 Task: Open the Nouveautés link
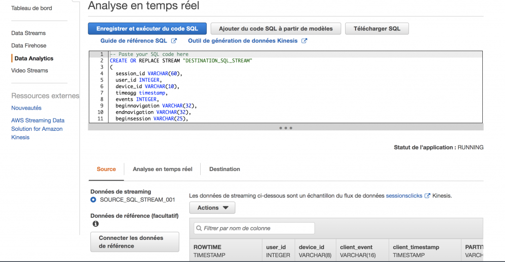27,108
